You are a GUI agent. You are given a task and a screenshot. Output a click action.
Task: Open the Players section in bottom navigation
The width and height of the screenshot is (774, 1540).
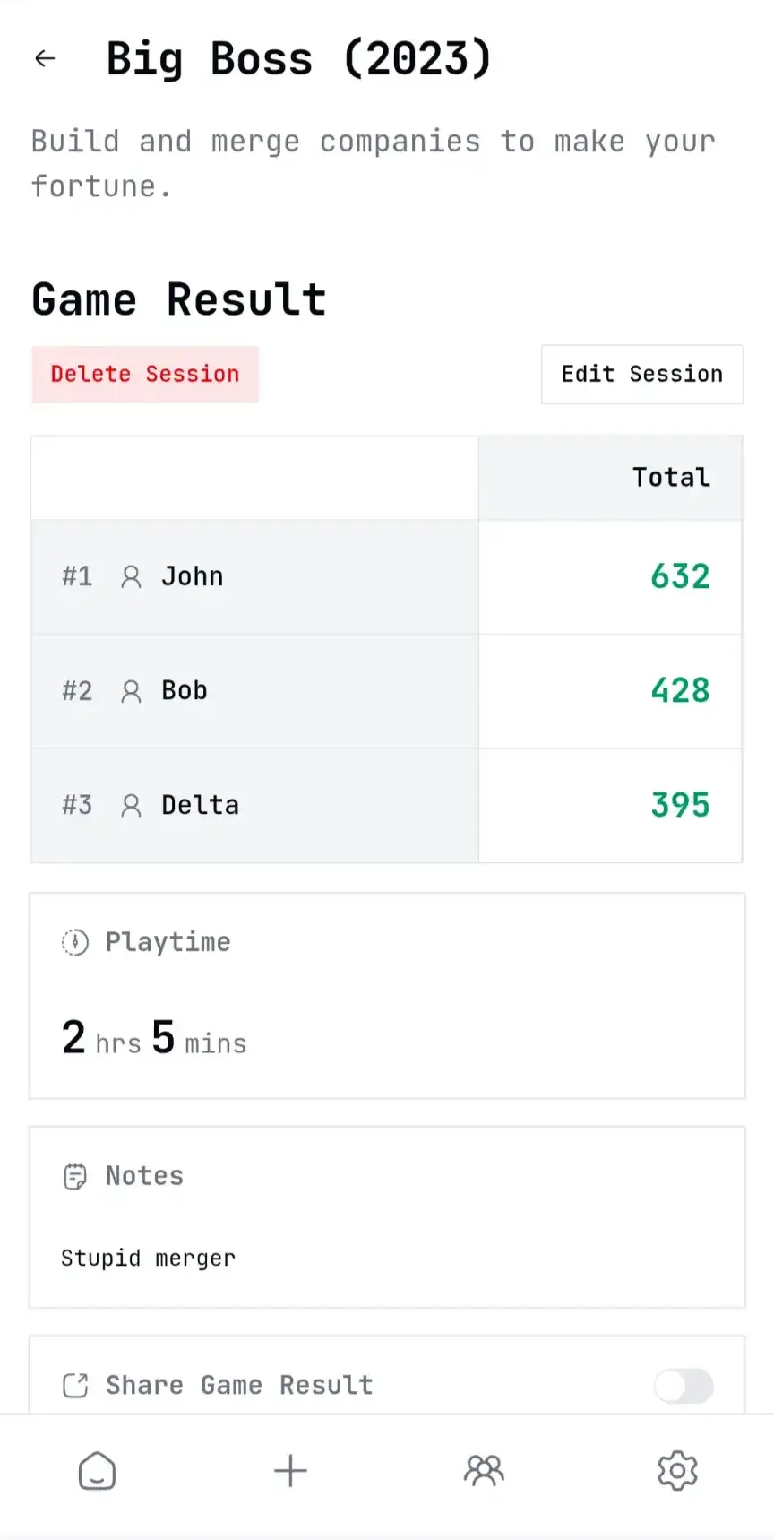[x=484, y=1470]
